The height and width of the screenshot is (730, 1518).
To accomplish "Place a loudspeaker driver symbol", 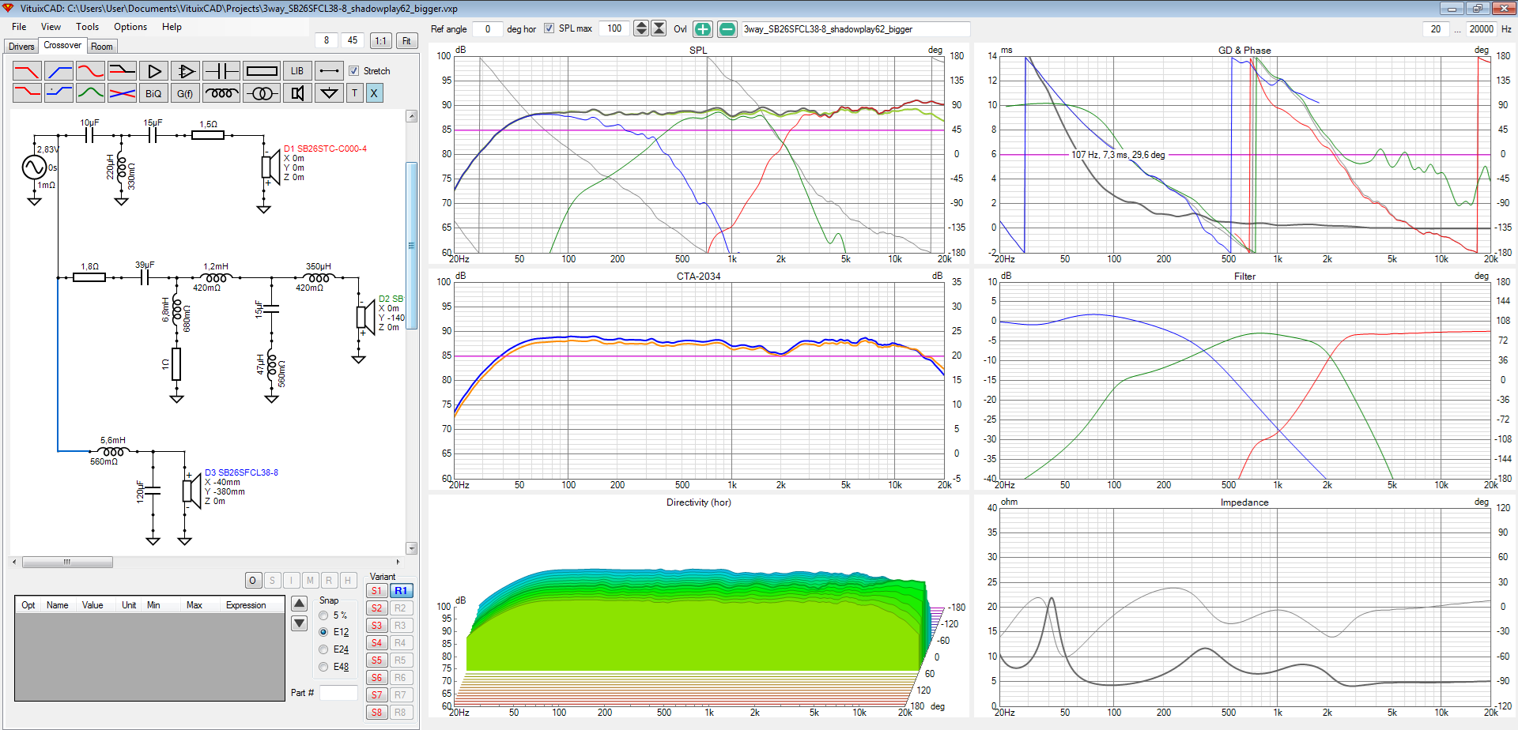I will tap(297, 93).
